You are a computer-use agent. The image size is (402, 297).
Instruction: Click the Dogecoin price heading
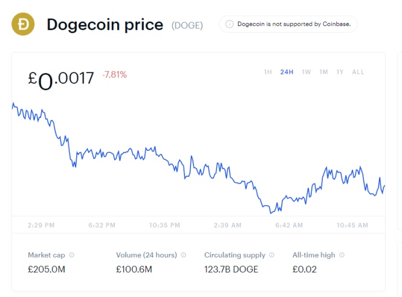point(105,25)
